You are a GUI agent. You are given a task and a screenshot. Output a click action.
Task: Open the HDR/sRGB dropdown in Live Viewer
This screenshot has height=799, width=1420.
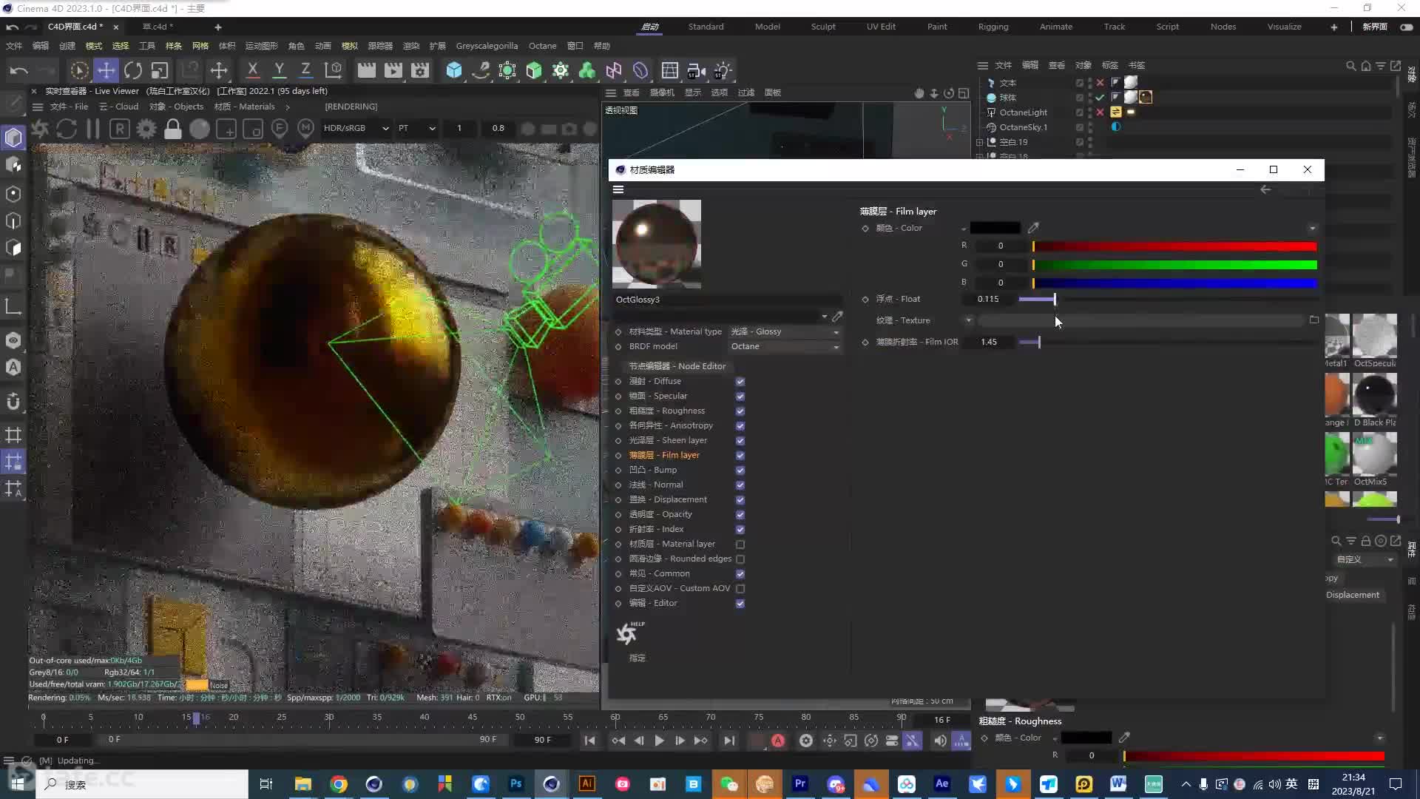356,128
